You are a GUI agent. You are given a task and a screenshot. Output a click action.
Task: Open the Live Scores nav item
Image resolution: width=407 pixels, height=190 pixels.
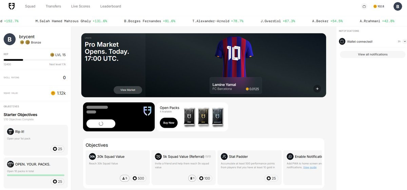click(x=81, y=6)
